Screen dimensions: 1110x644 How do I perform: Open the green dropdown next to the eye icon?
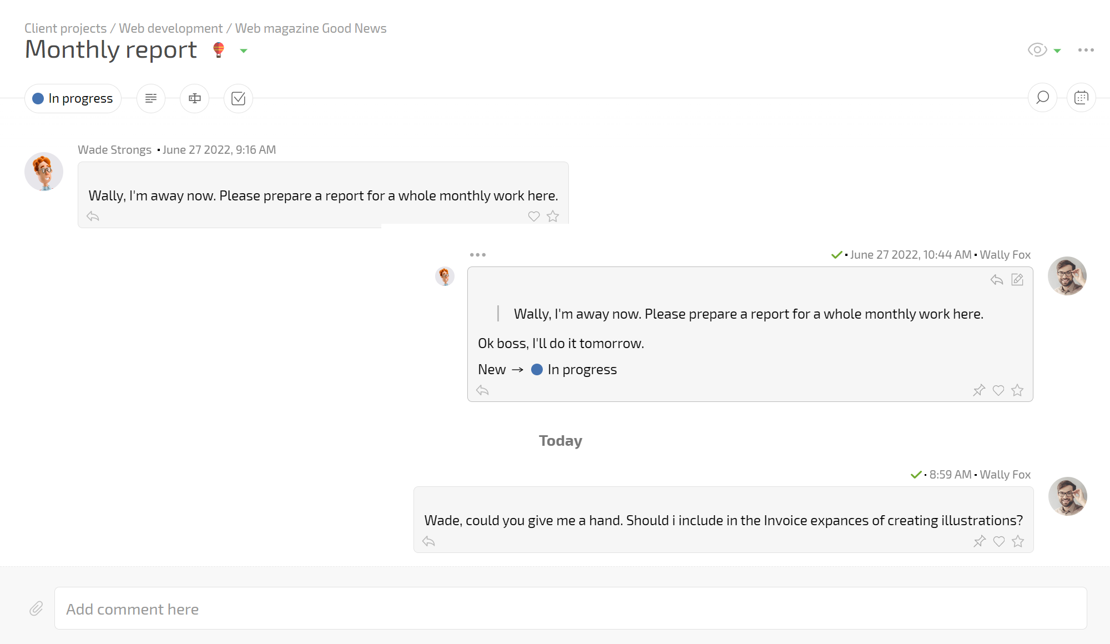pyautogui.click(x=1057, y=51)
